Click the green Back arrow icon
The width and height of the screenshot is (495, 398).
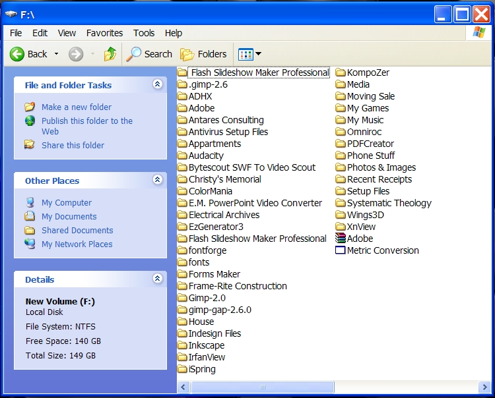click(16, 54)
